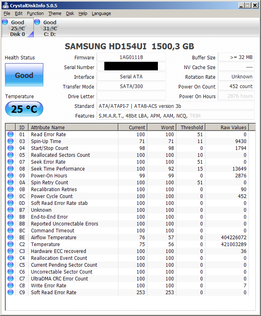This screenshot has height=316, width=261.
Task: Select the Disk 0 tab at 25 °C
Action: click(x=18, y=28)
